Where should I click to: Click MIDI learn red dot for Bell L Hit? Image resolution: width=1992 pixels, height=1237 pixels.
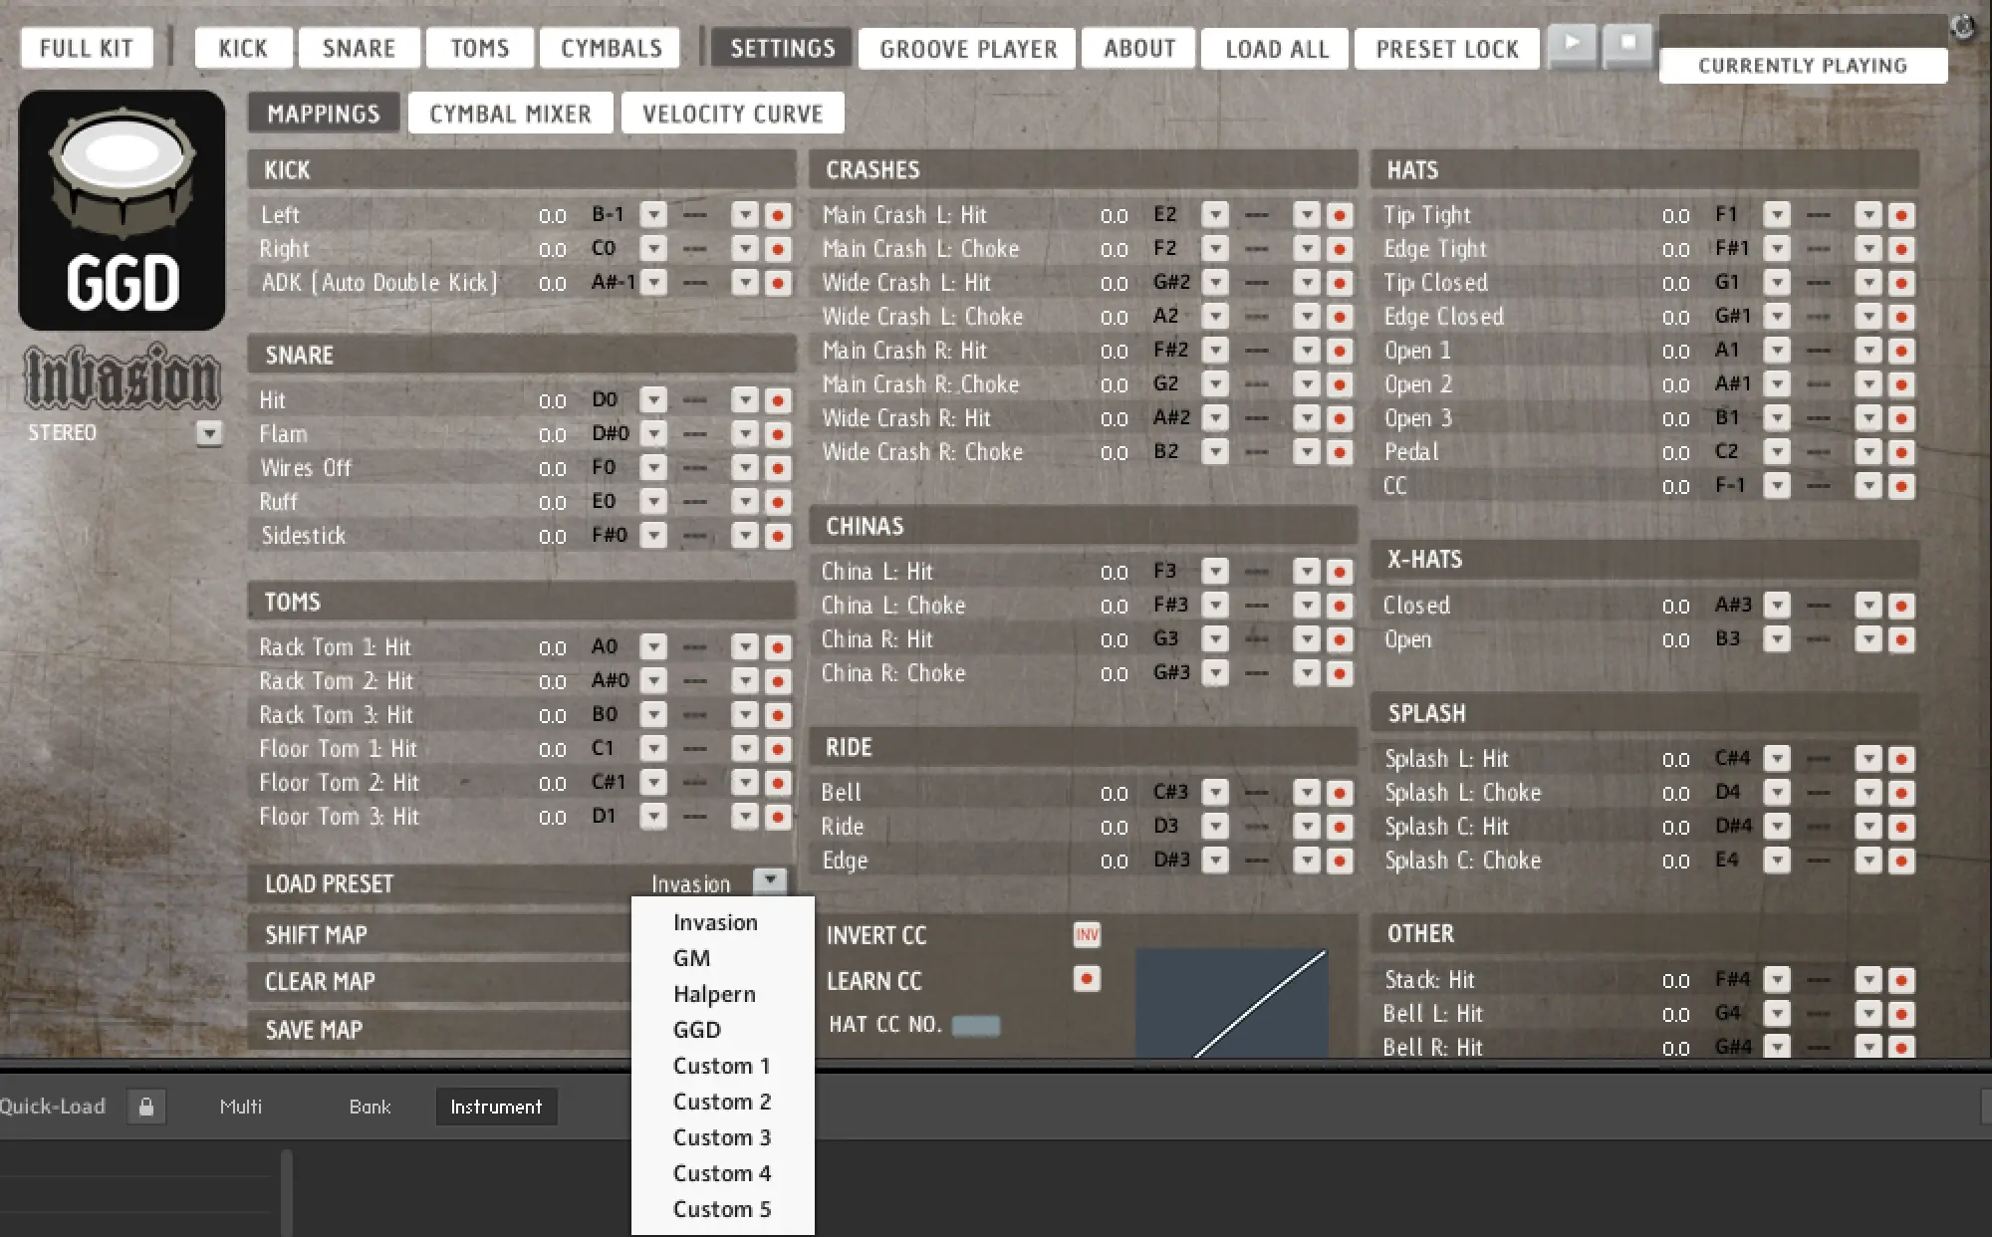click(x=1901, y=1014)
